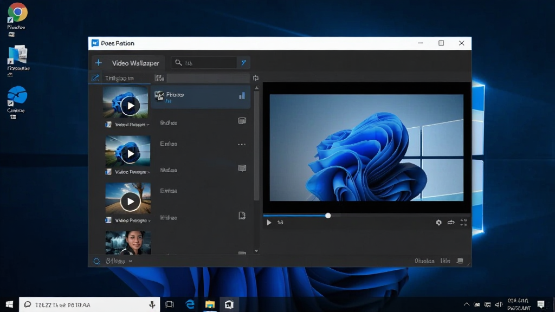Click the list icon beside "Ittle"
The height and width of the screenshot is (312, 555).
(460, 261)
